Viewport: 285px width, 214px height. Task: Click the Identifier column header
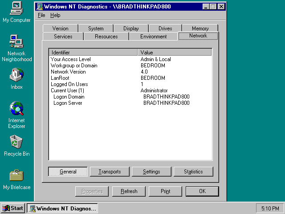pos(93,53)
